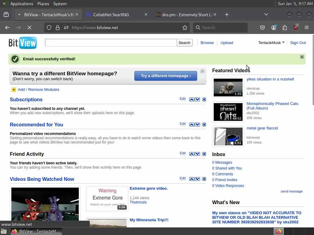This screenshot has width=314, height=235.
Task: Open Monophonically Phased Cats thumbnail
Action: tap(228, 112)
